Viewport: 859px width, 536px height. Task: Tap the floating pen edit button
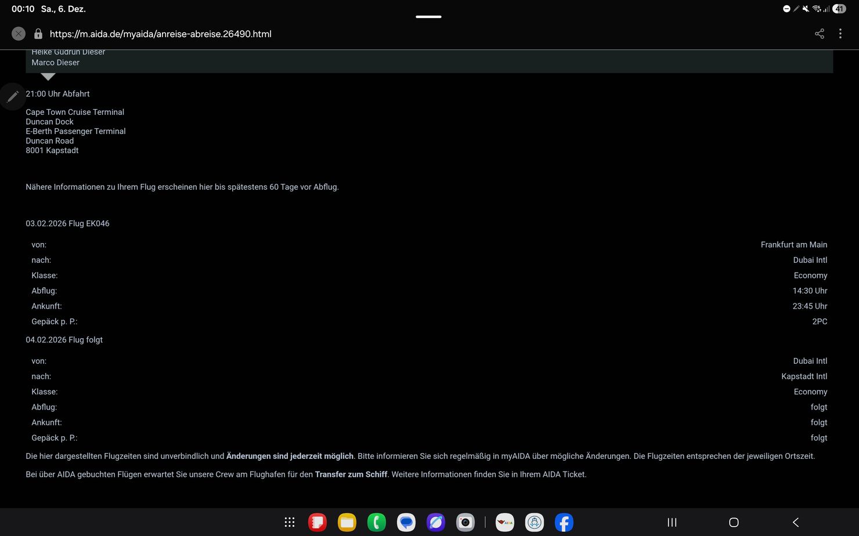tap(12, 96)
